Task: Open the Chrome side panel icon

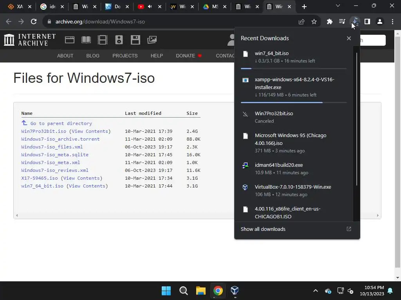Action: pyautogui.click(x=367, y=22)
